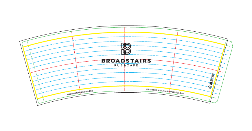Click the Broadstairs B monogram logo
This screenshot has width=252, height=131.
click(x=126, y=49)
